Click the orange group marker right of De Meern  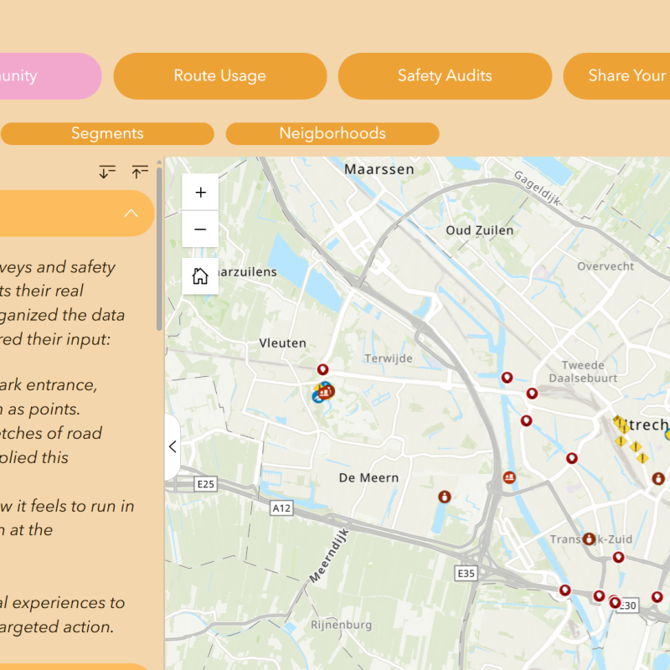click(509, 477)
